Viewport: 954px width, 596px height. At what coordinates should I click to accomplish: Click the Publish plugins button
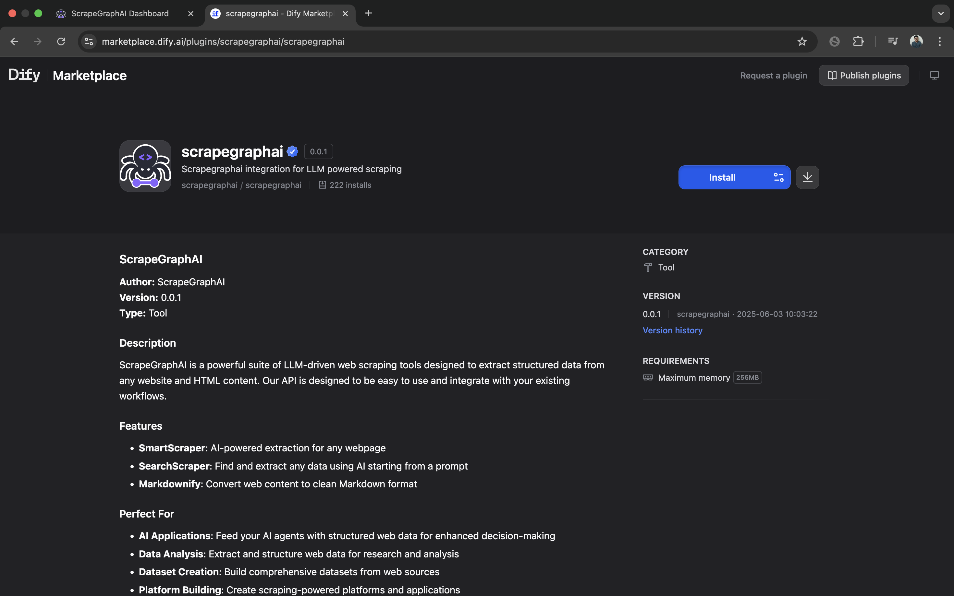[x=864, y=75]
